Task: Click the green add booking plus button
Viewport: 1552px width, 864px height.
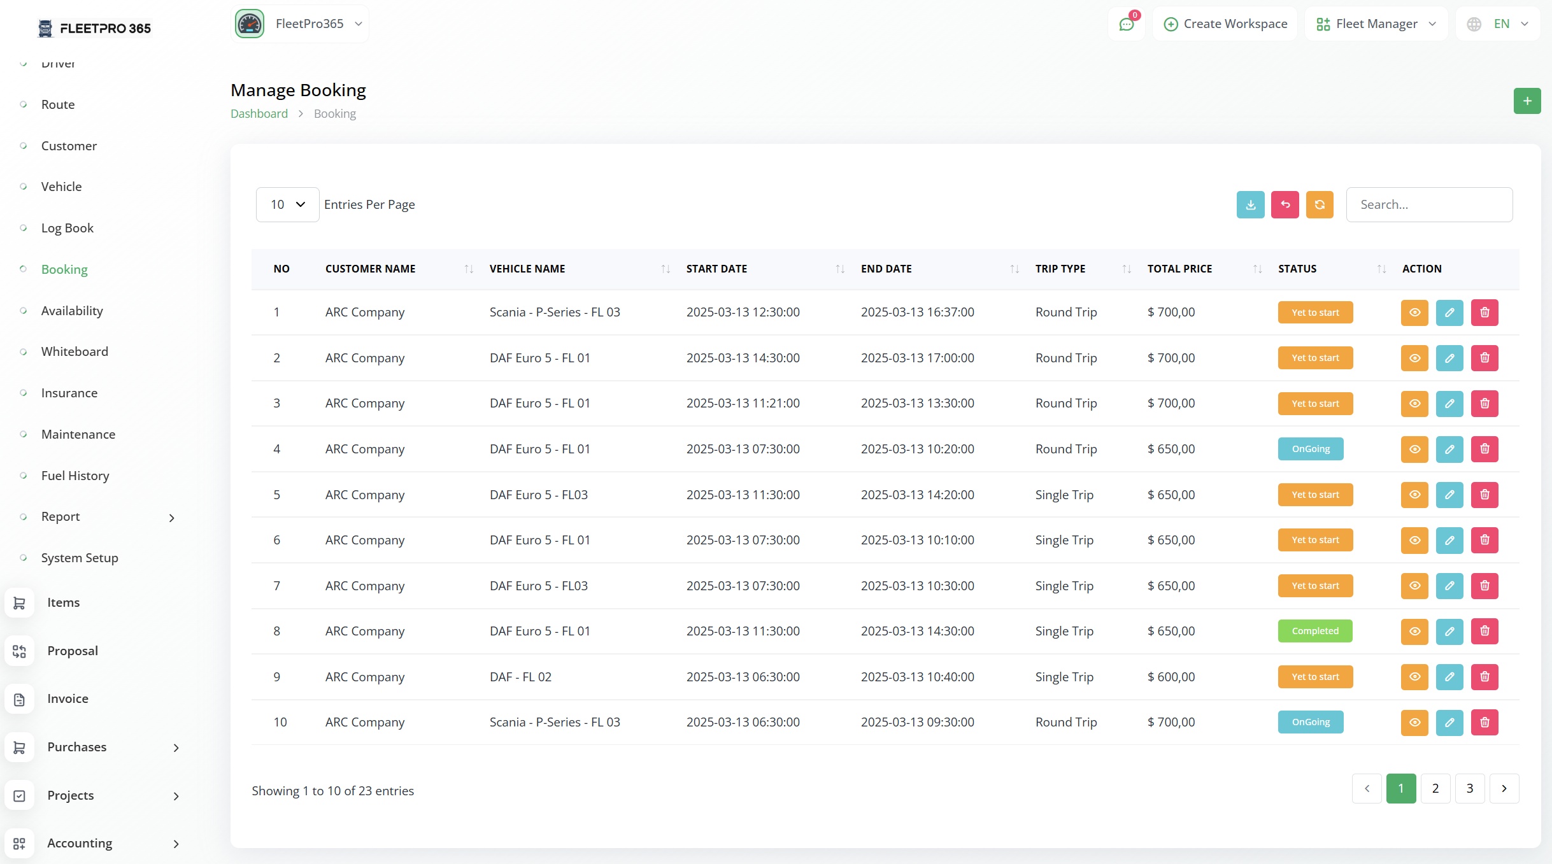Action: [x=1527, y=101]
